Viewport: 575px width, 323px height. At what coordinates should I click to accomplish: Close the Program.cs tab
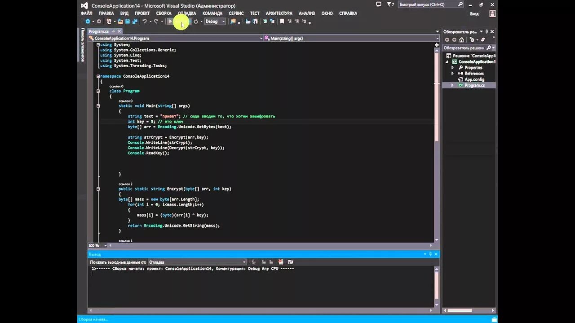pos(119,31)
